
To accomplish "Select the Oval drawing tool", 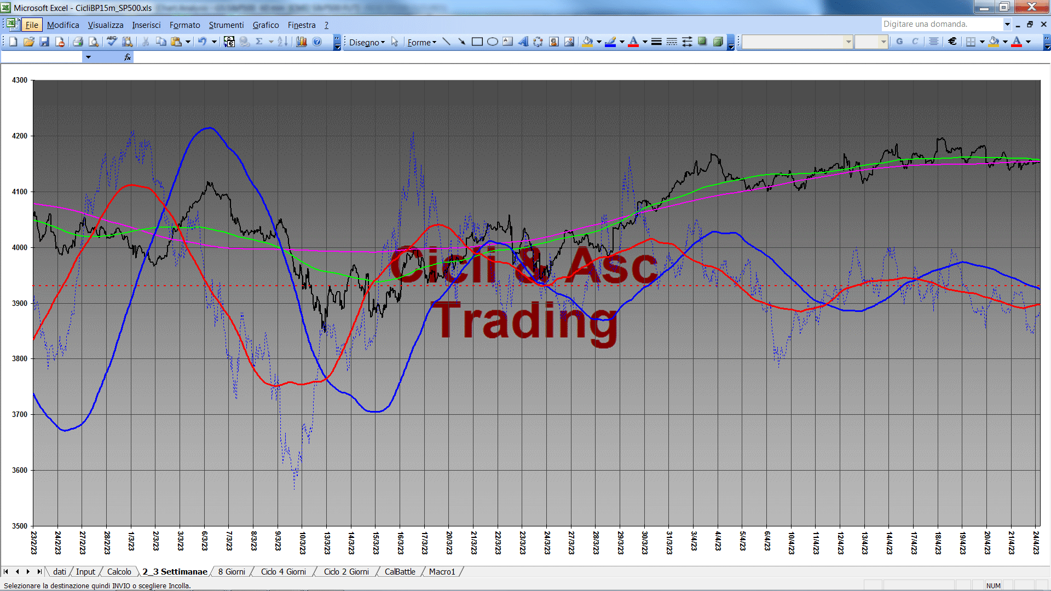I will (x=493, y=42).
